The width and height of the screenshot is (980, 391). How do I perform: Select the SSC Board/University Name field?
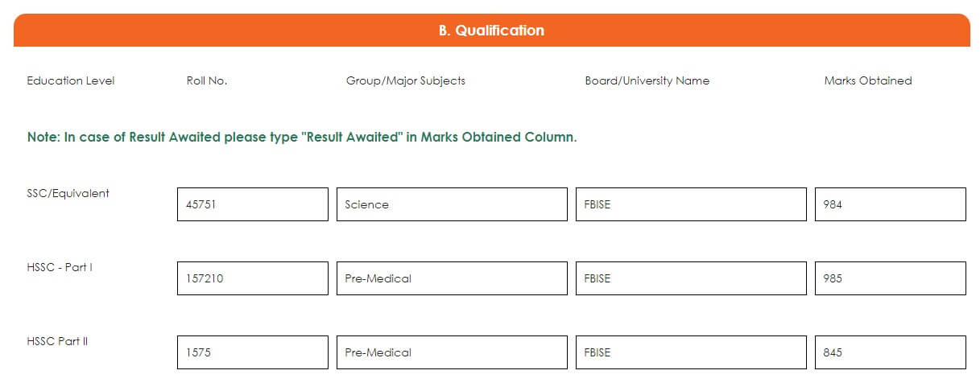690,204
